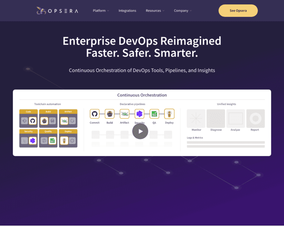Open the Platform menu
284x227 pixels.
pos(99,11)
